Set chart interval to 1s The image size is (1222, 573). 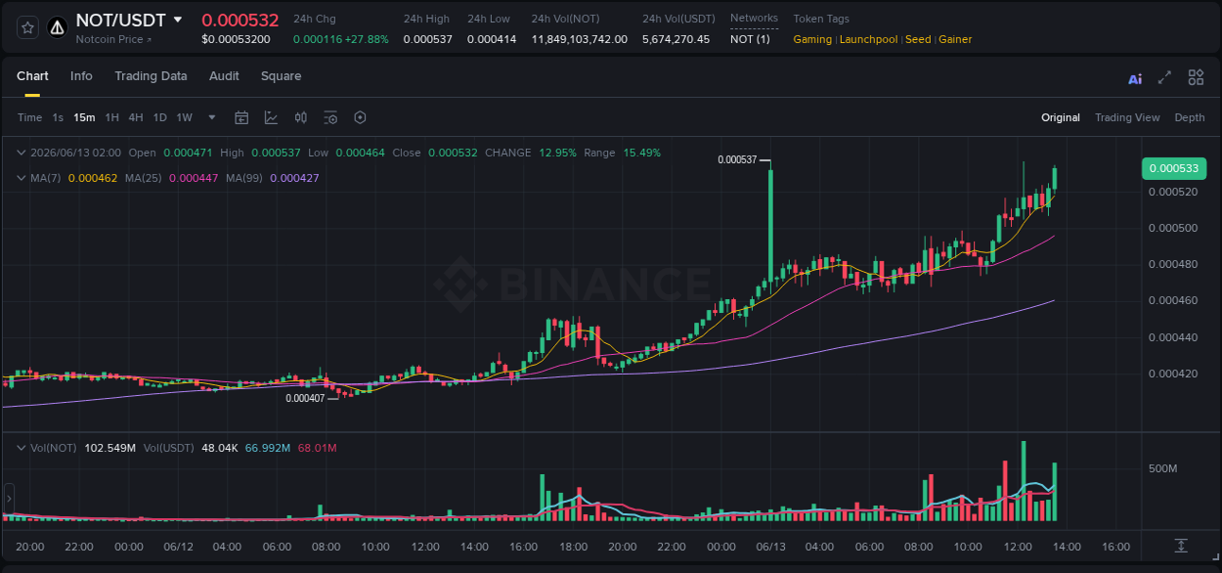pyautogui.click(x=58, y=117)
